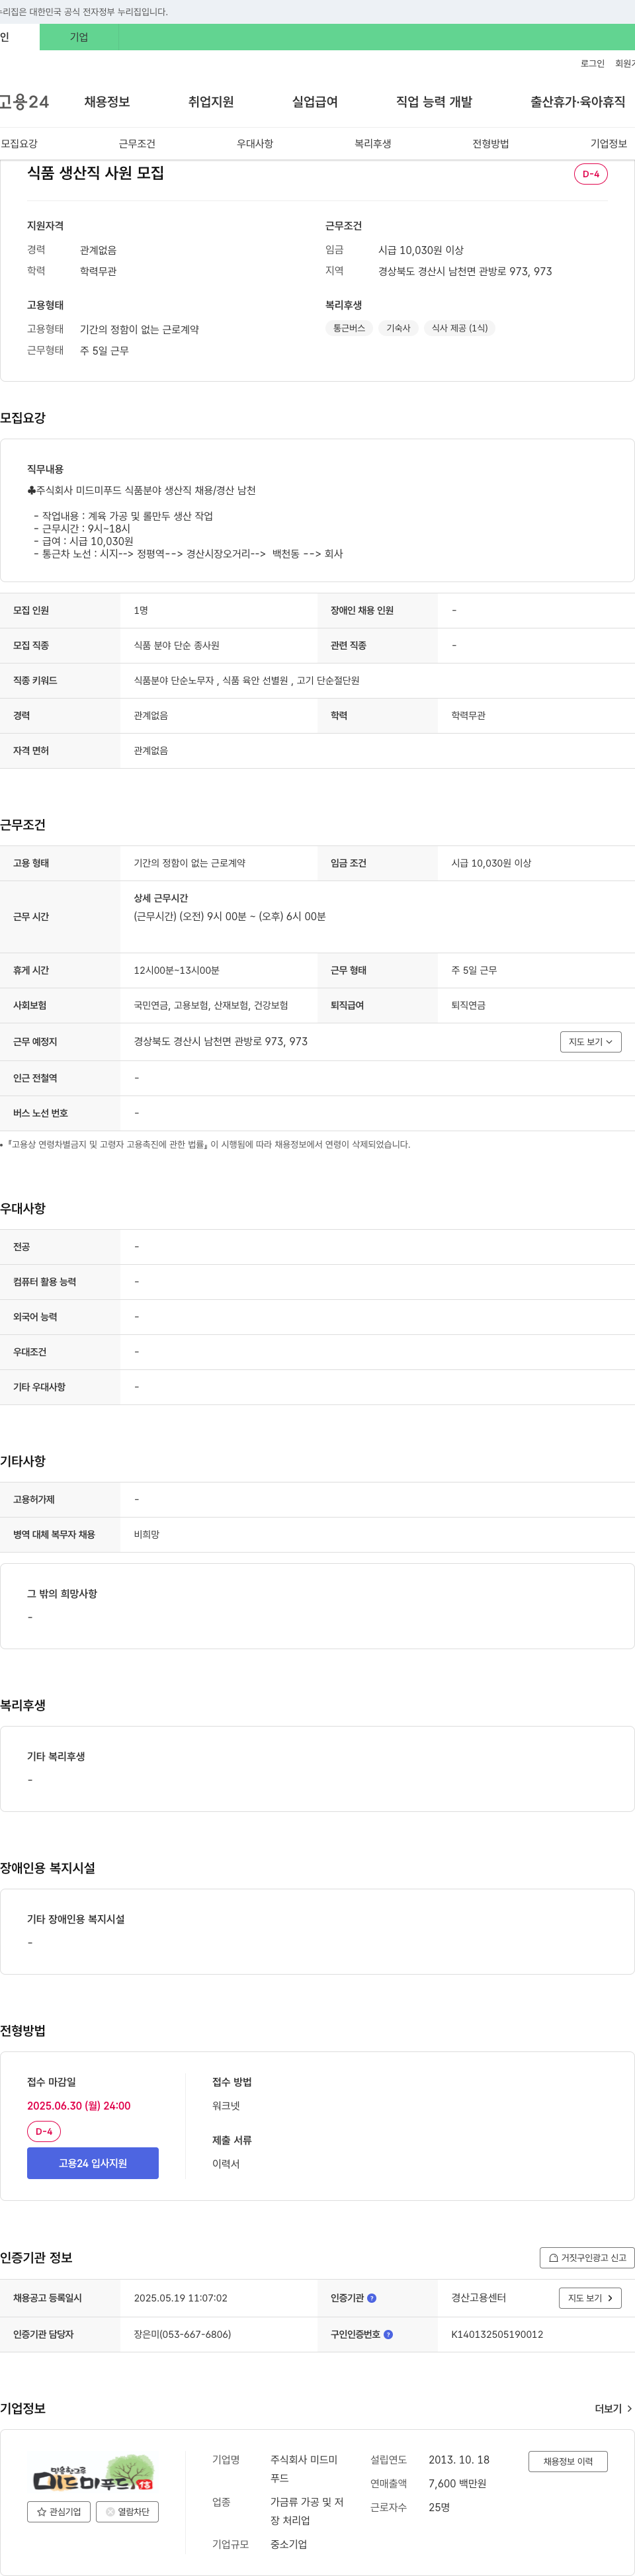
Task: Click registration date 2025.05.19 11:07:02
Action: tap(180, 2298)
